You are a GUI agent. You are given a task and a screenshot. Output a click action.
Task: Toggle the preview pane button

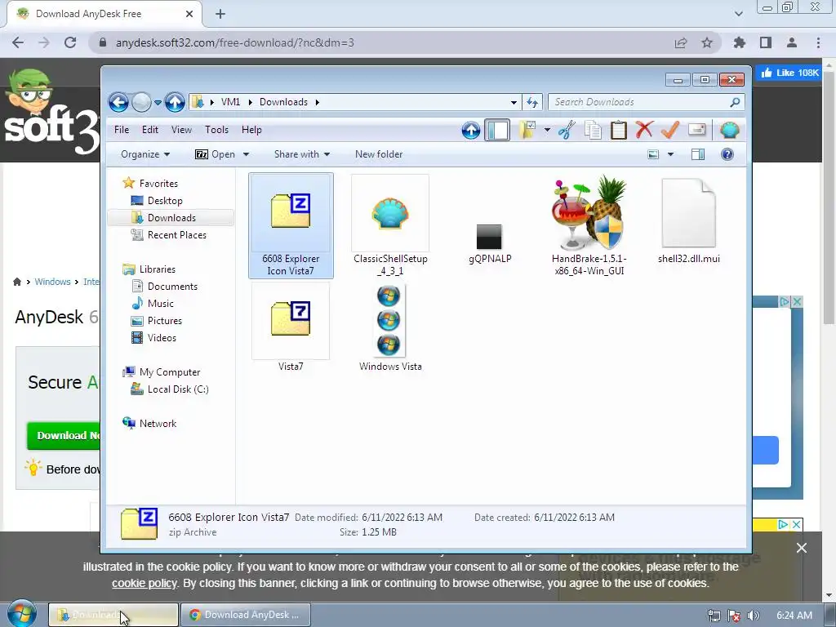(698, 154)
